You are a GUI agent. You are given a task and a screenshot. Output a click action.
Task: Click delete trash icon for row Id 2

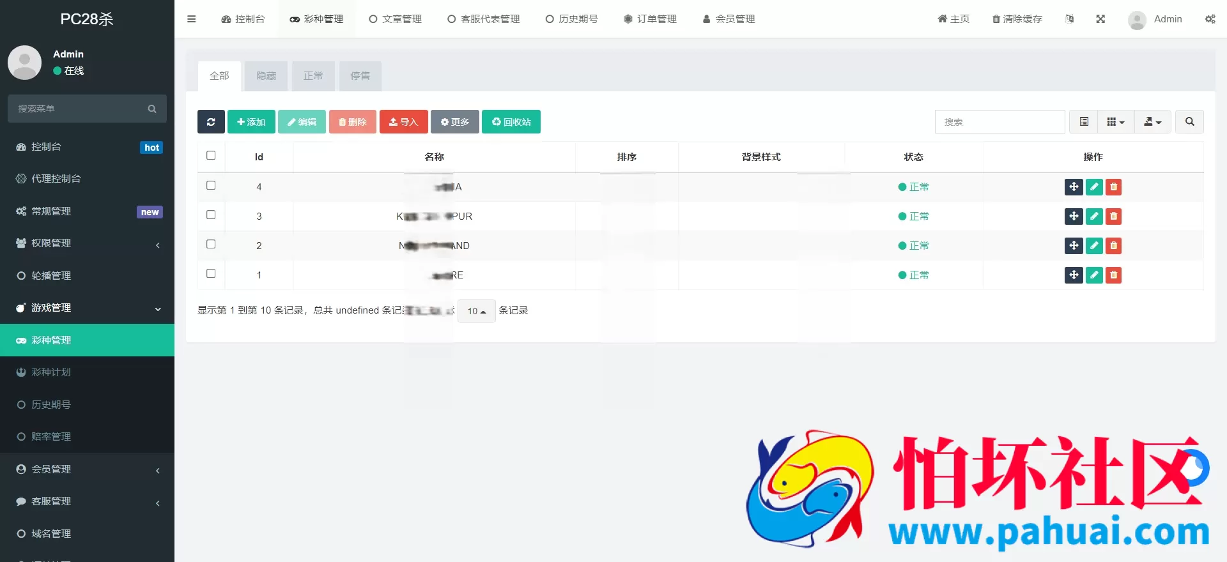click(x=1114, y=245)
